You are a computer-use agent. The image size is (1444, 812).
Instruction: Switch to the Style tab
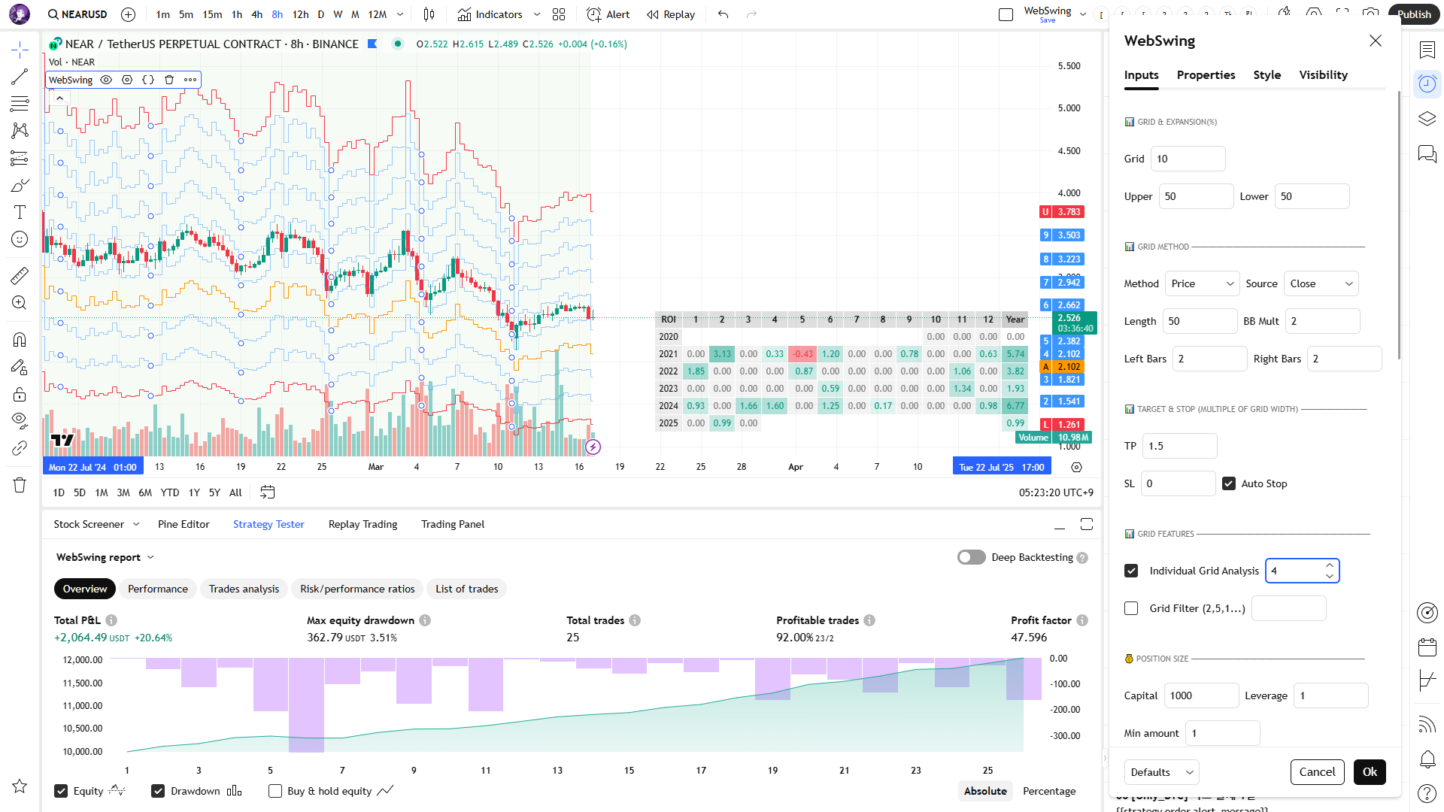pos(1267,75)
